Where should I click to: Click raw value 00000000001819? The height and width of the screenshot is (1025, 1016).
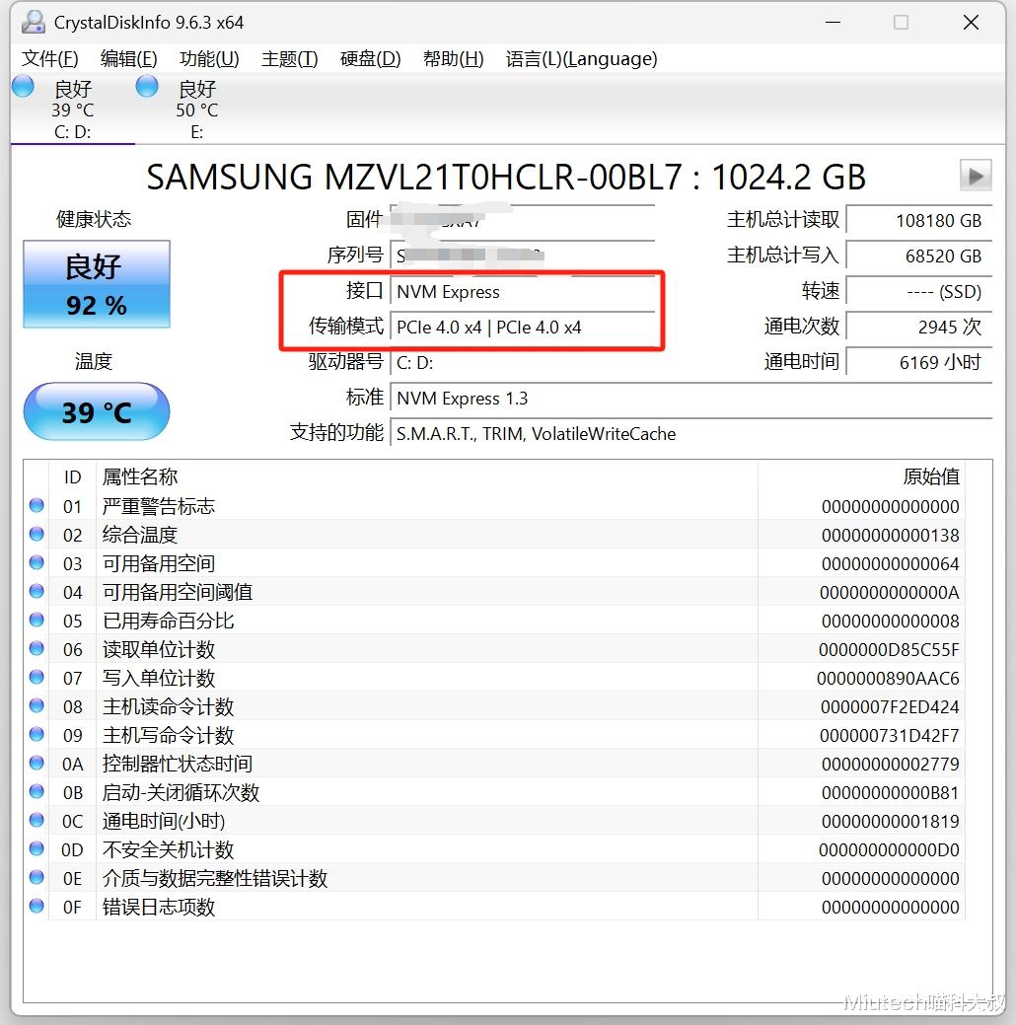pos(890,822)
